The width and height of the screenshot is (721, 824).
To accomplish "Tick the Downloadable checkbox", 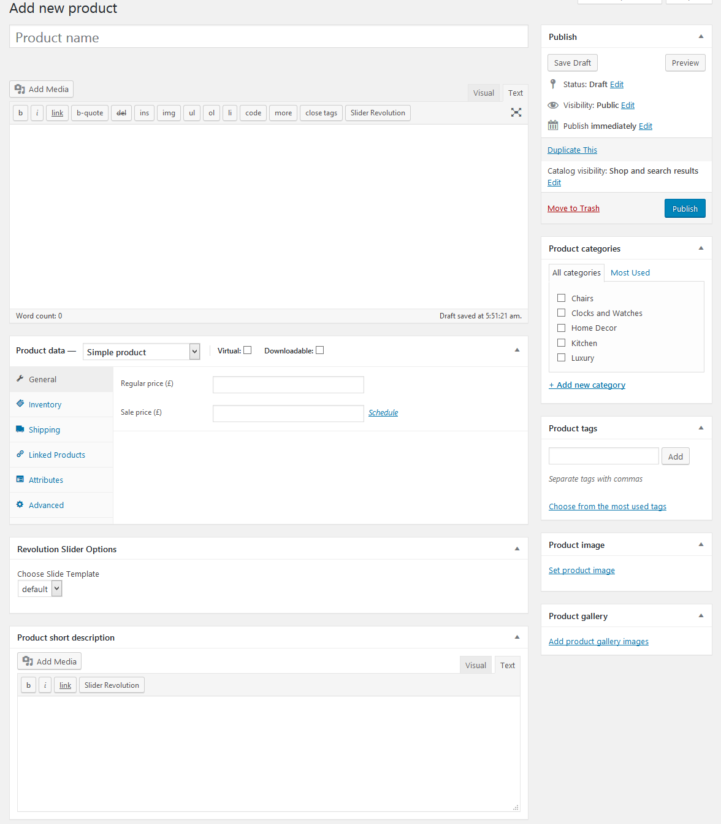I will coord(319,350).
